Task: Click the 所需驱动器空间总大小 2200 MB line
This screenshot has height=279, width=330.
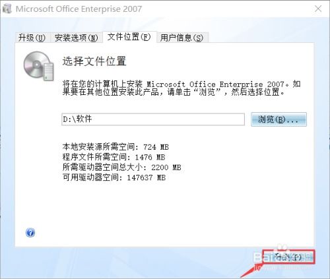Action: pyautogui.click(x=121, y=168)
